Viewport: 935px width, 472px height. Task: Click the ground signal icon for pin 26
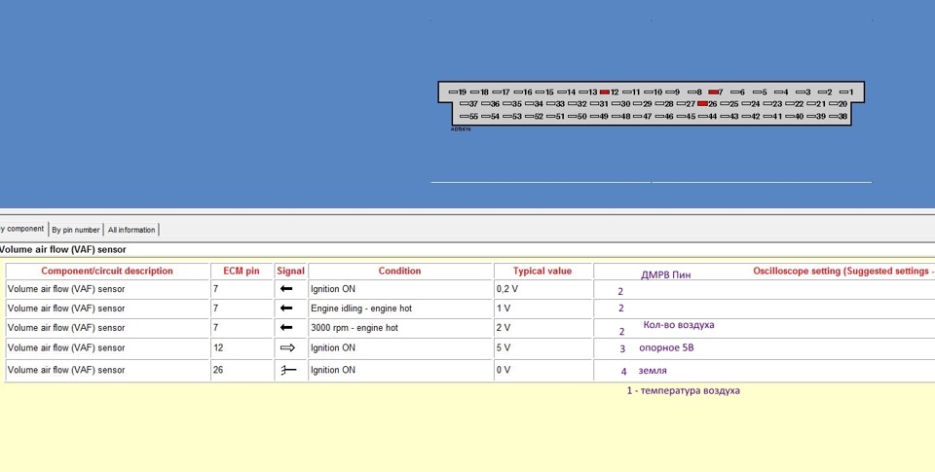click(x=288, y=370)
